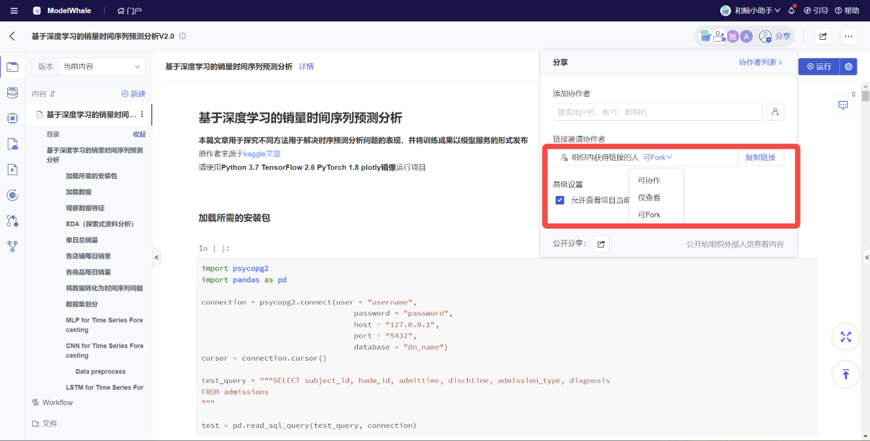Collapse the outline via 收起

[139, 134]
